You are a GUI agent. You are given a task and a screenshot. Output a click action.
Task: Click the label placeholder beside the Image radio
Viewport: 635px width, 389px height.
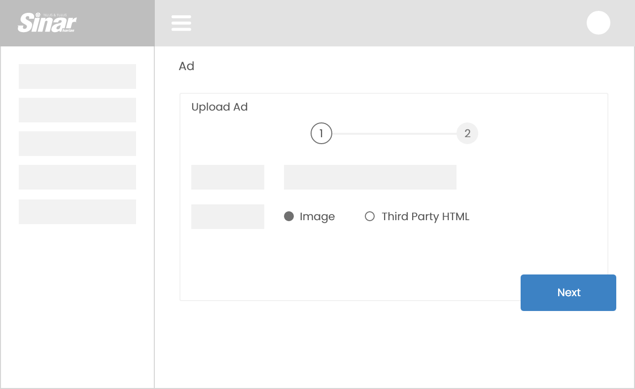(x=228, y=217)
